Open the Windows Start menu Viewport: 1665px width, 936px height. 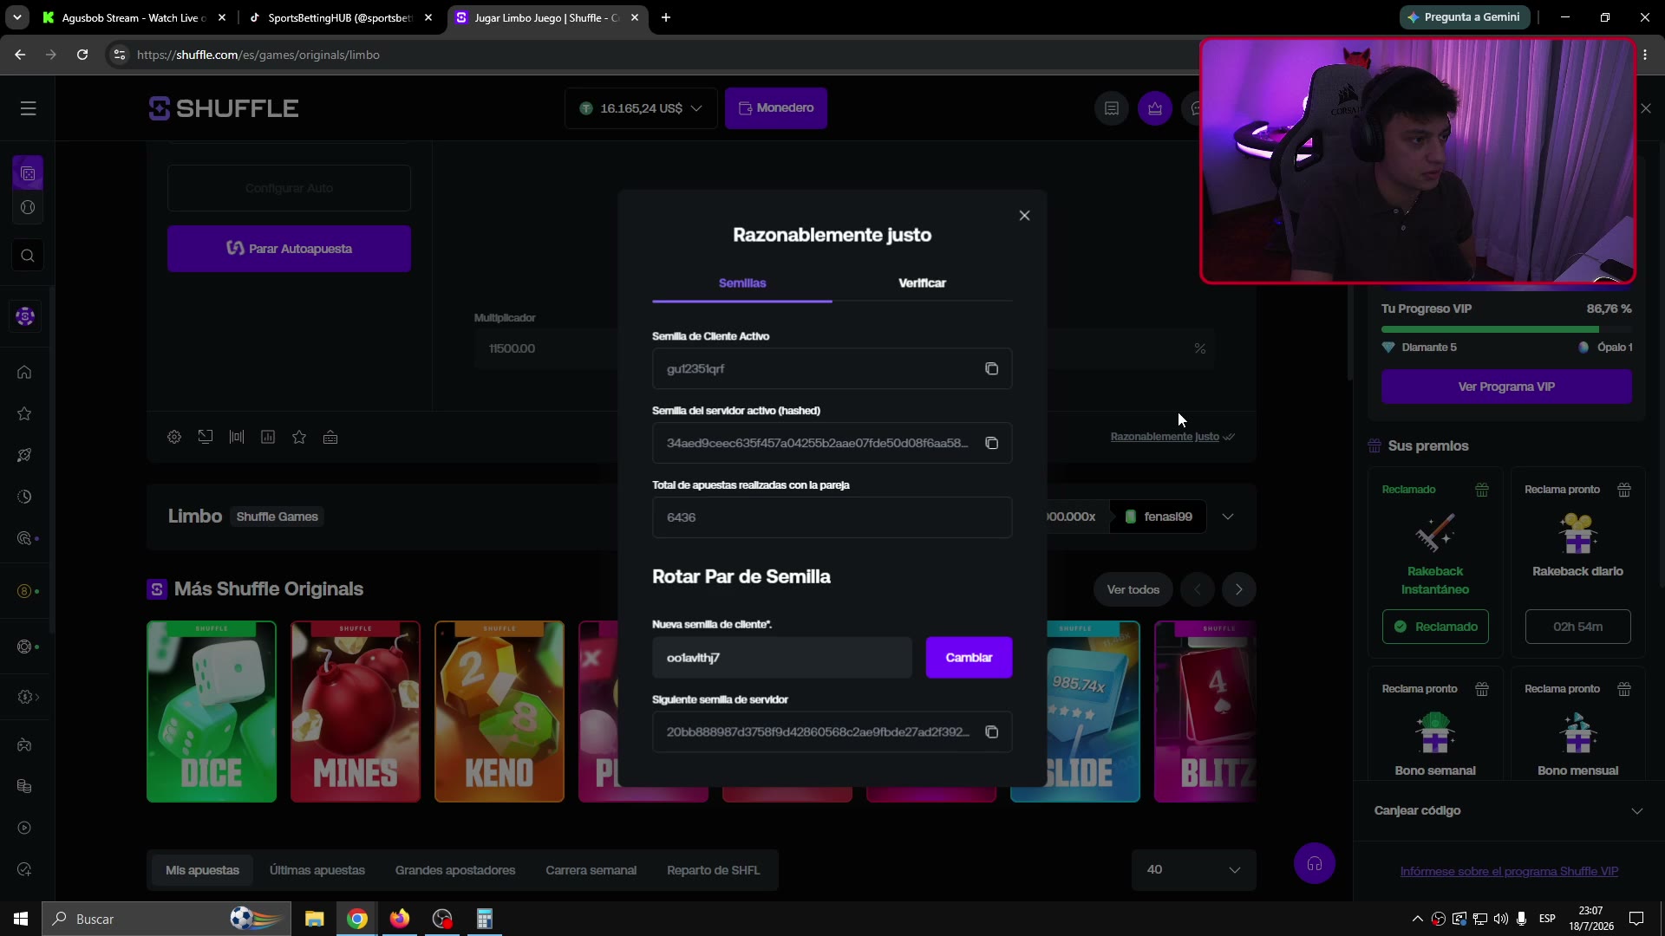[21, 919]
